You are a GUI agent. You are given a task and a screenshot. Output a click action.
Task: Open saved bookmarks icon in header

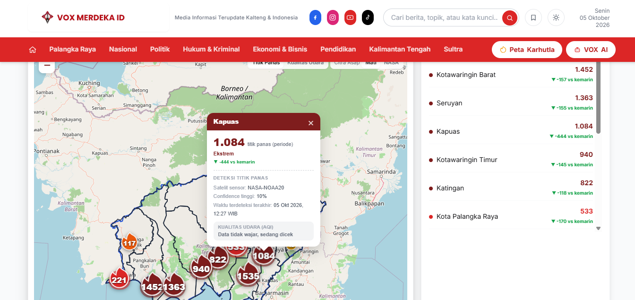(x=533, y=17)
